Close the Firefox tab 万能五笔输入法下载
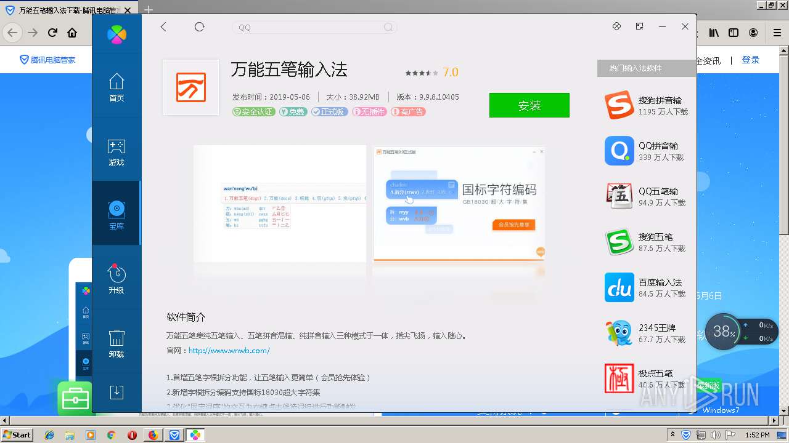This screenshot has width=789, height=443. coord(128,10)
